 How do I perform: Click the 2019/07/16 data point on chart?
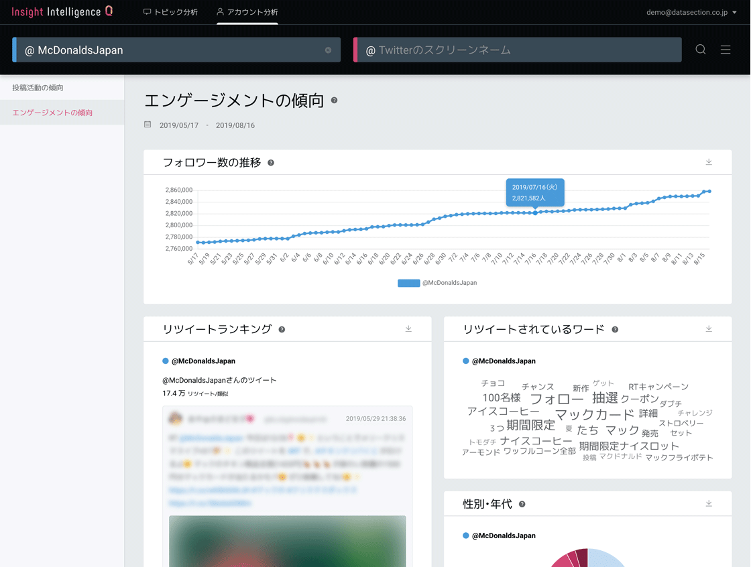[535, 213]
